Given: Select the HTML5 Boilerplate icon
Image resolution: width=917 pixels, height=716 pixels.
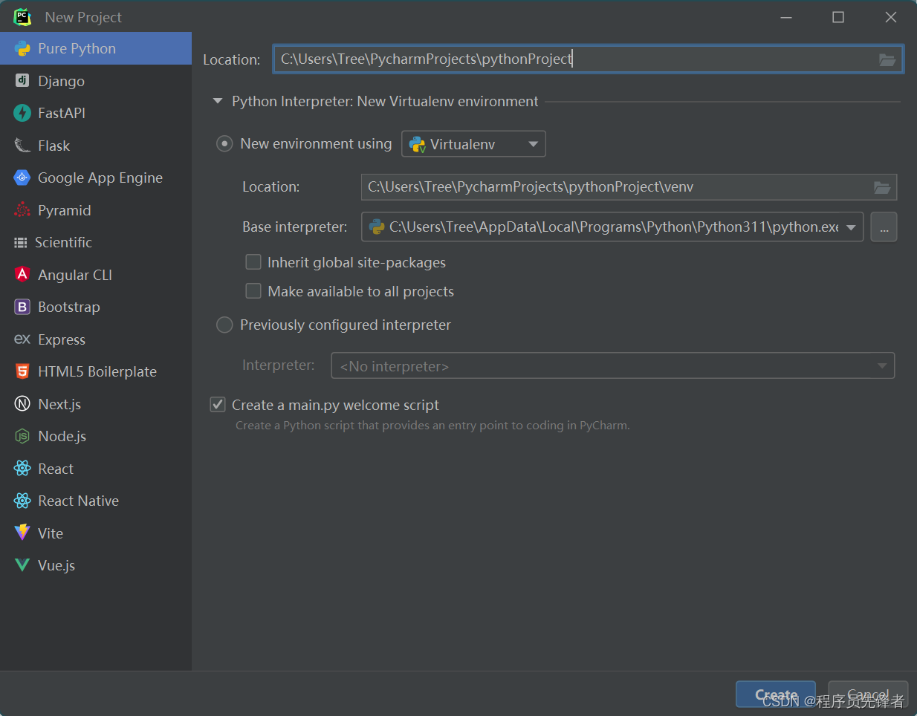Looking at the screenshot, I should coord(22,371).
